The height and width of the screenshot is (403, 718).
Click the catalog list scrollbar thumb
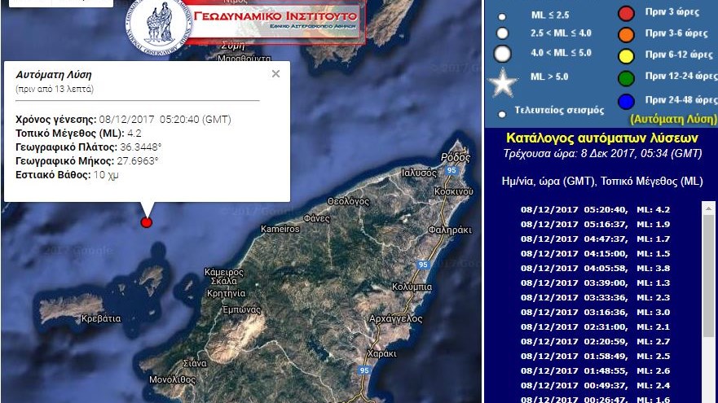click(708, 276)
